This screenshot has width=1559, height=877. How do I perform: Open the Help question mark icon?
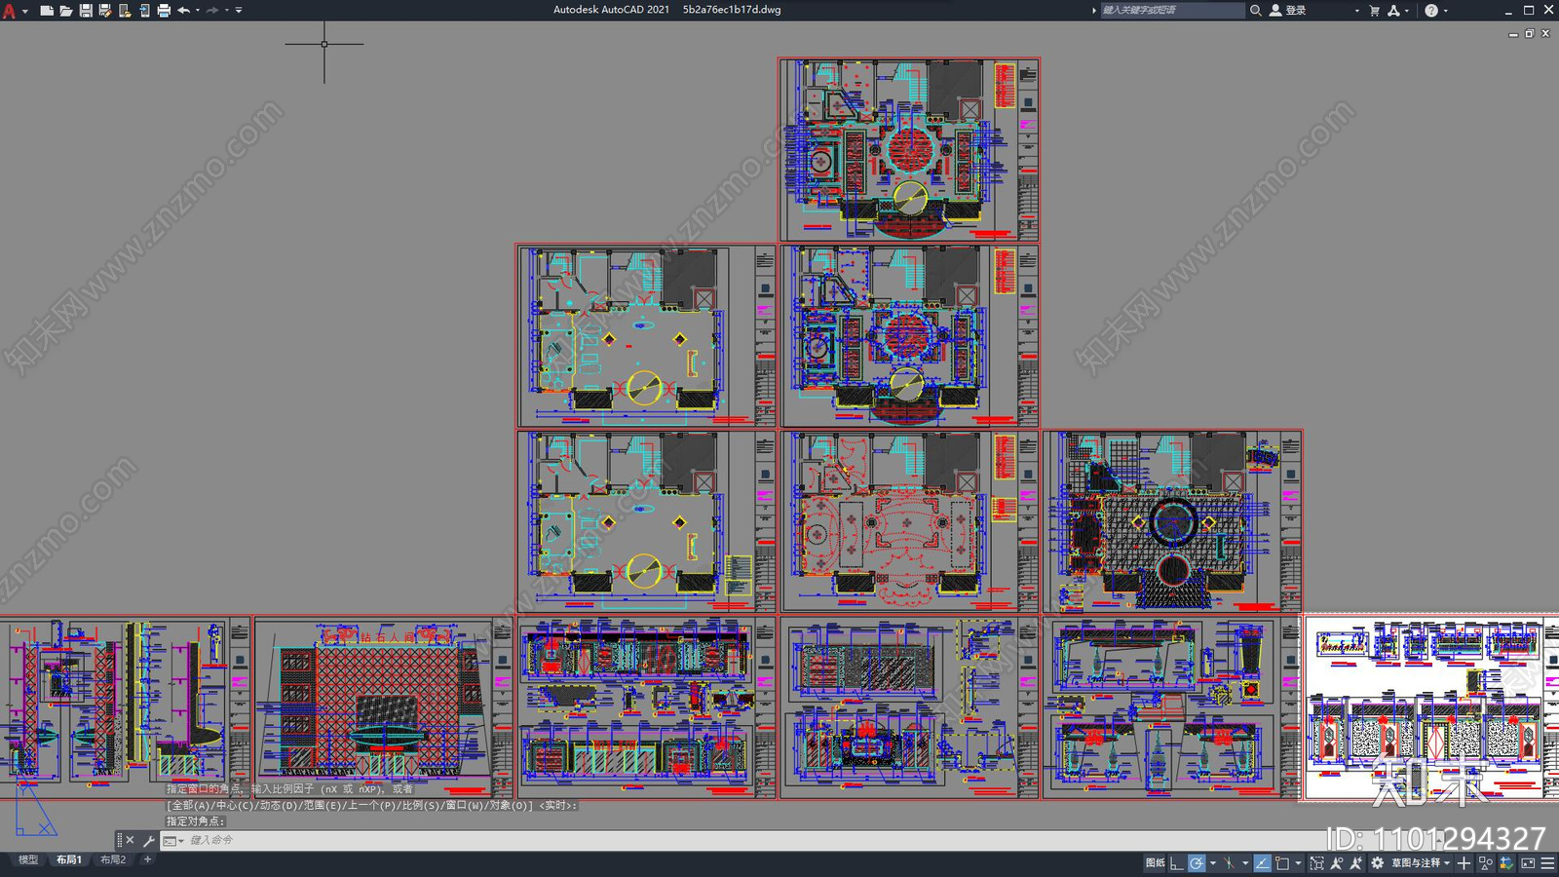[1431, 10]
